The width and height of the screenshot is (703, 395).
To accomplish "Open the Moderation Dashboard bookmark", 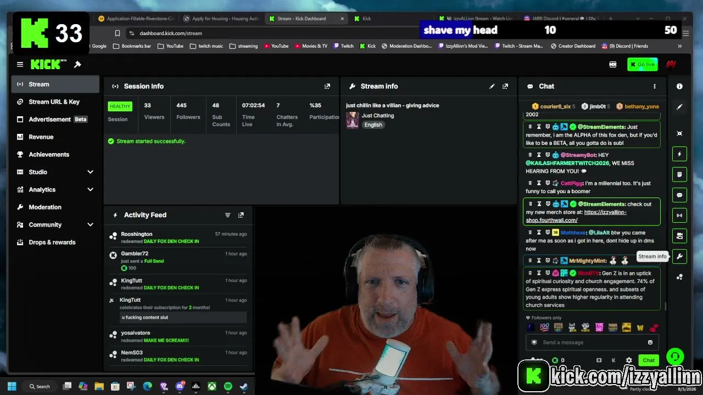I will [406, 46].
